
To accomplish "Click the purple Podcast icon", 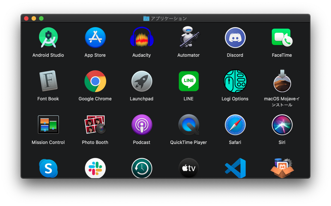I will tap(141, 125).
